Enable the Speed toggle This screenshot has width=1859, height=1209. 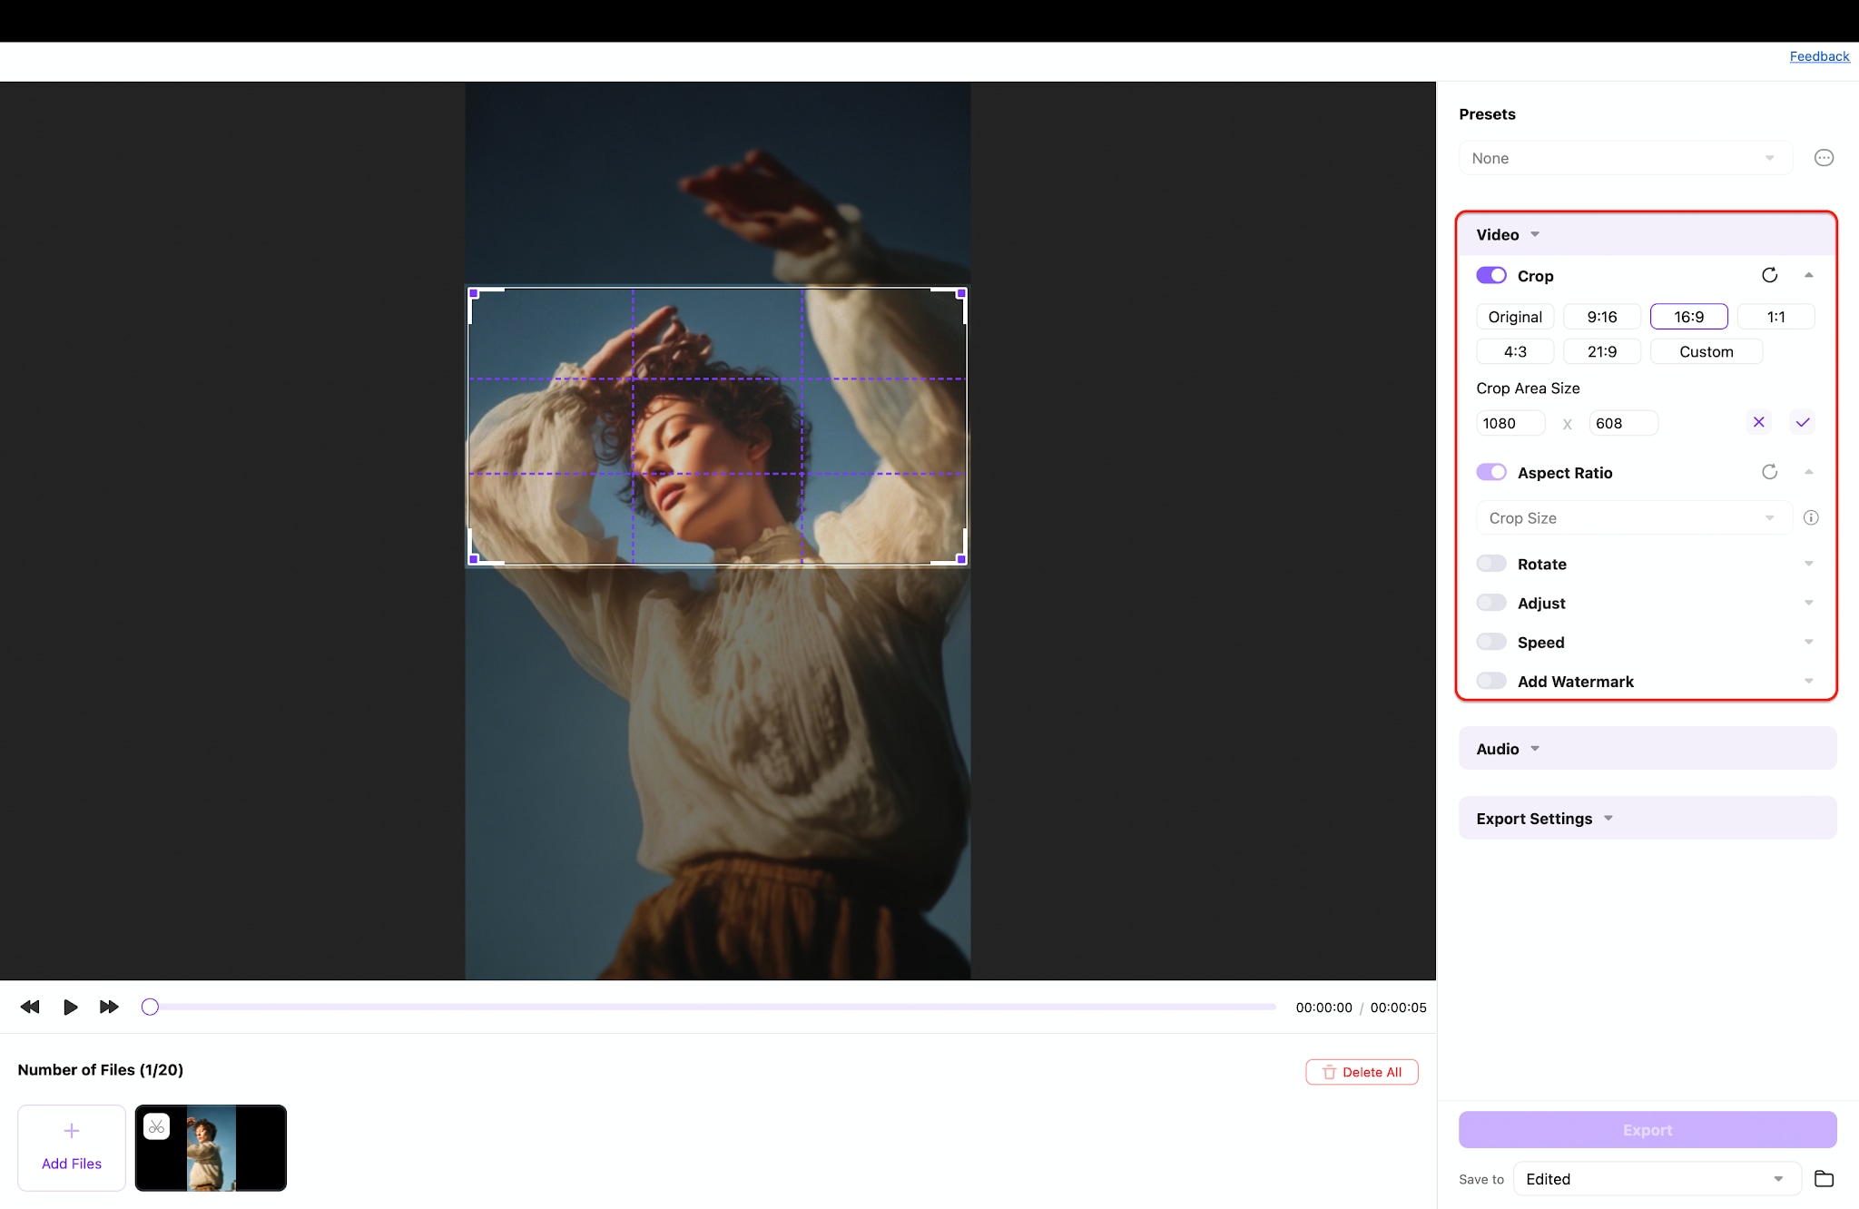point(1491,642)
